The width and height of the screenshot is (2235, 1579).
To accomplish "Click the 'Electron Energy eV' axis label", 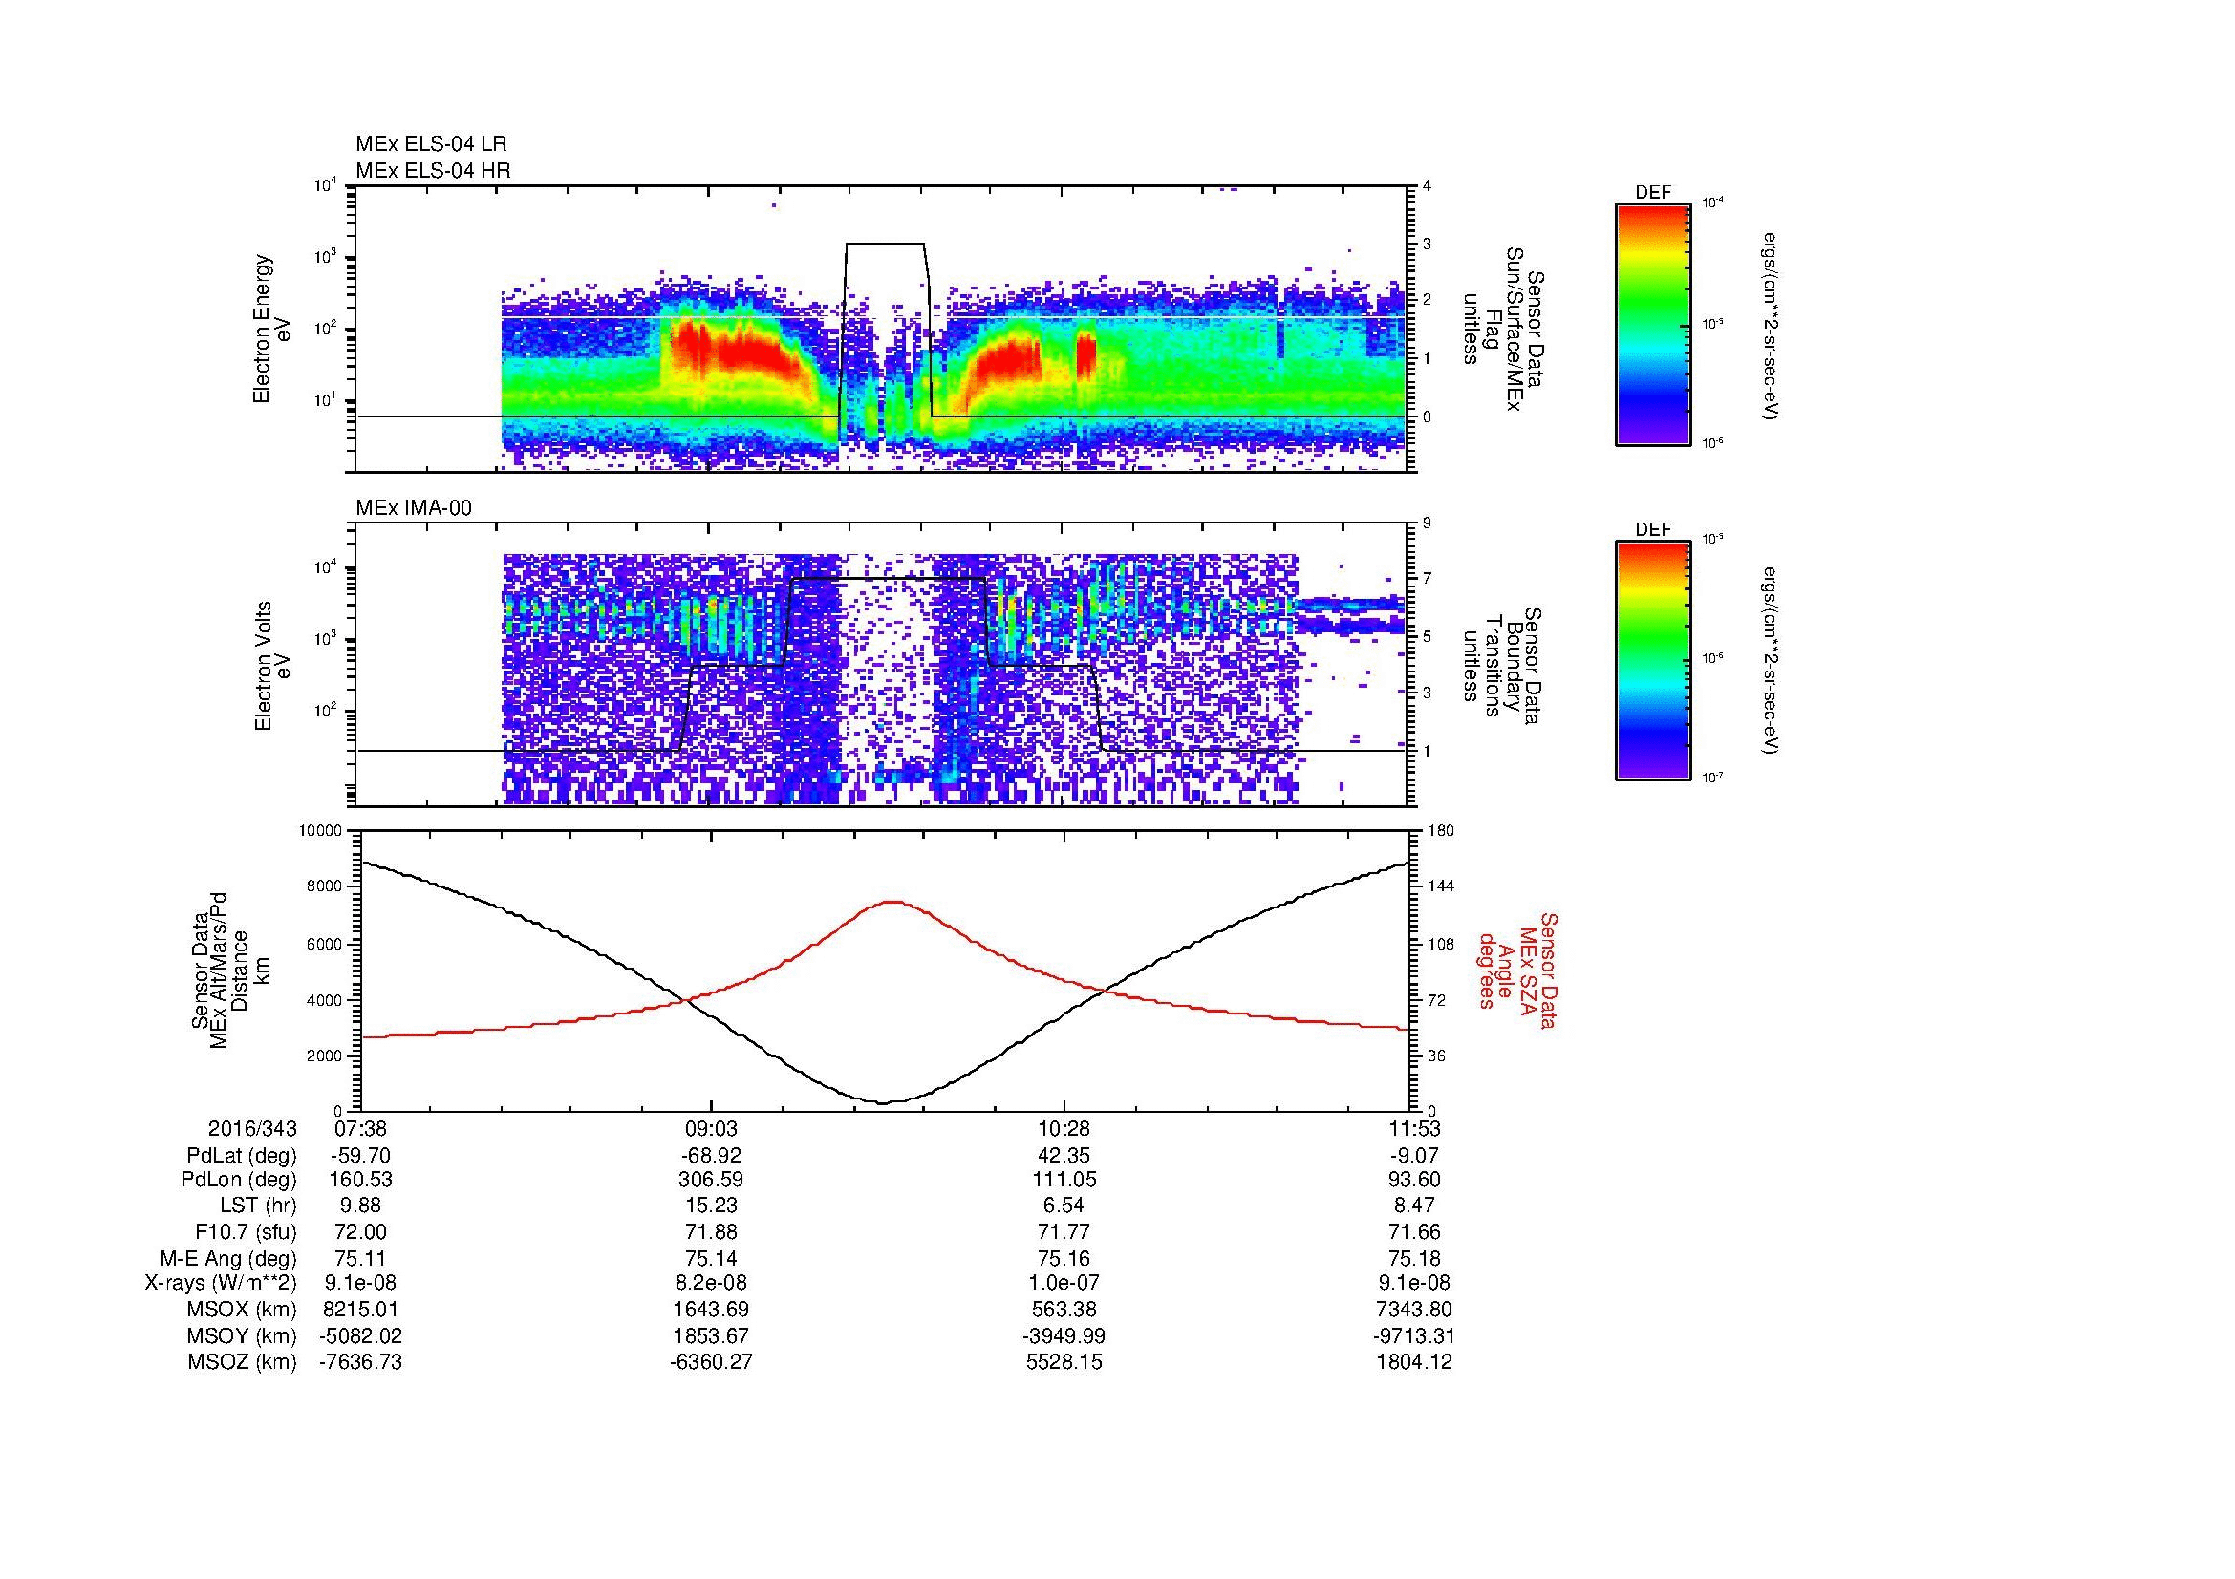I will (x=271, y=329).
